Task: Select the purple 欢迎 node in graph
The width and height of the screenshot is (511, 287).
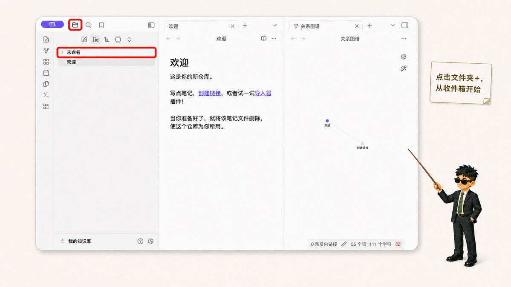Action: click(327, 121)
